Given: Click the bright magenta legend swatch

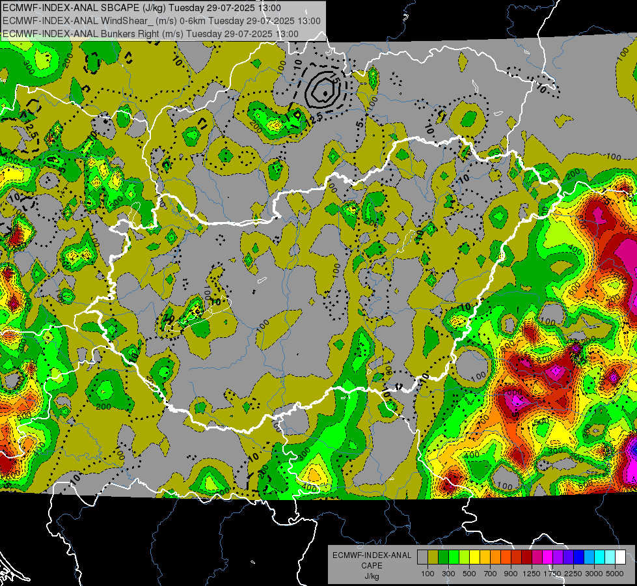Looking at the screenshot, I should click(548, 557).
